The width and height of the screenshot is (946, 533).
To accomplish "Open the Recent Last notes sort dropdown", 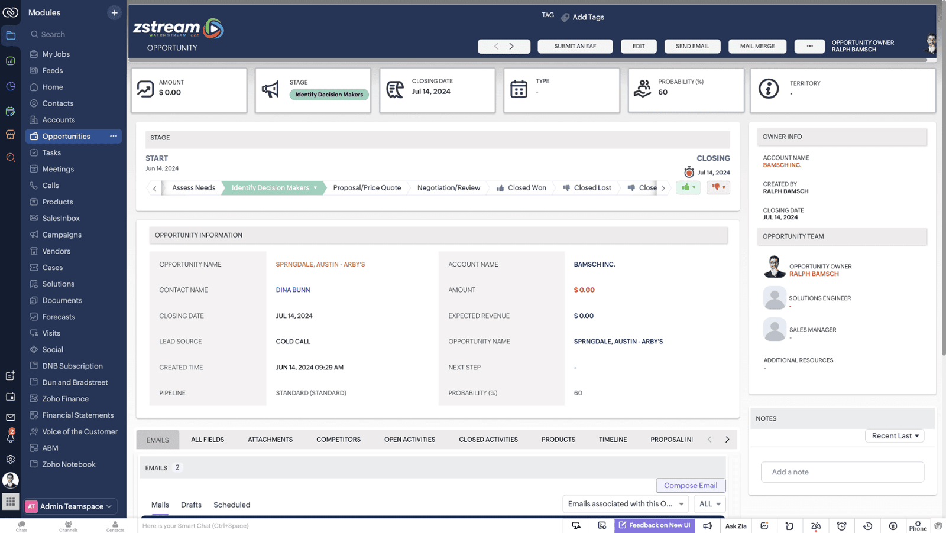I will [x=895, y=435].
